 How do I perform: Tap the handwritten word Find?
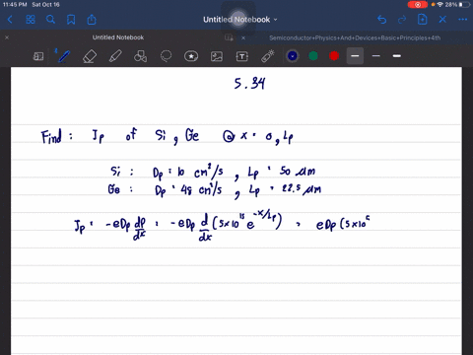[x=51, y=136]
